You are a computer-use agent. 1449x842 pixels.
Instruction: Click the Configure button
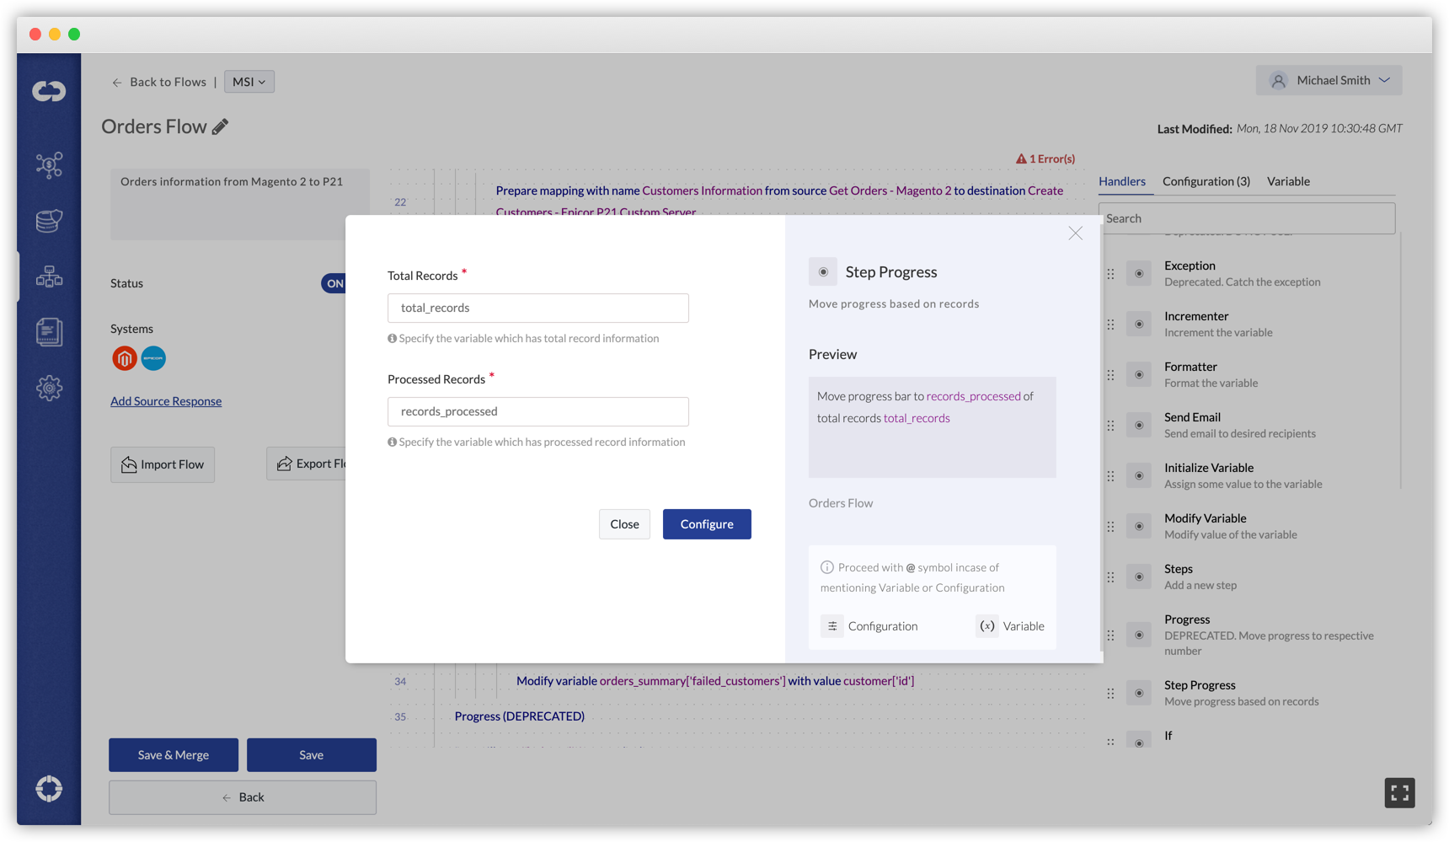coord(707,524)
